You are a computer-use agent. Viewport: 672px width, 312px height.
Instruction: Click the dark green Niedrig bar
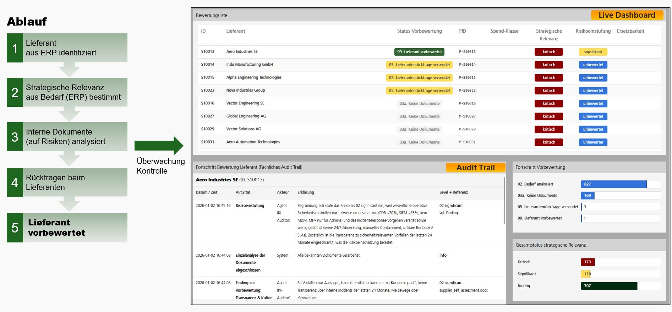pyautogui.click(x=609, y=286)
